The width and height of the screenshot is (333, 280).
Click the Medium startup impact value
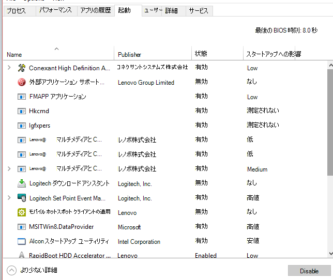(257, 169)
